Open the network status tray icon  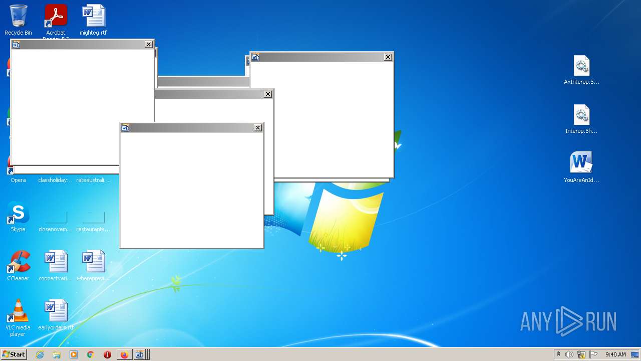[x=581, y=354]
